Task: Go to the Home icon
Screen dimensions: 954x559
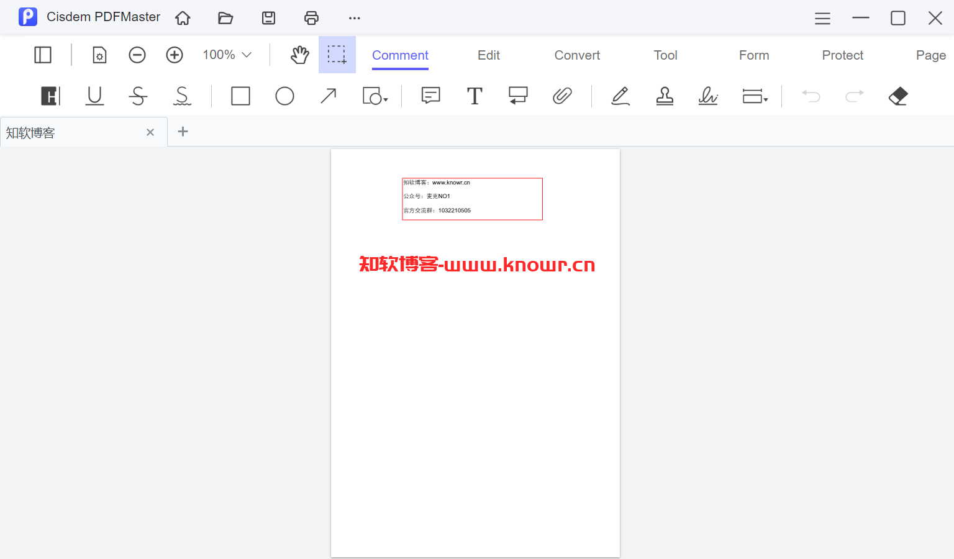Action: [x=183, y=18]
